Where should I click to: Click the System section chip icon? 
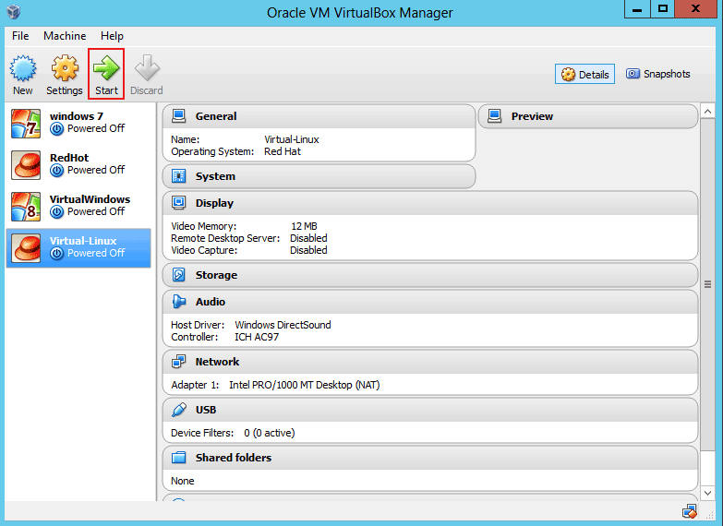pyautogui.click(x=178, y=176)
